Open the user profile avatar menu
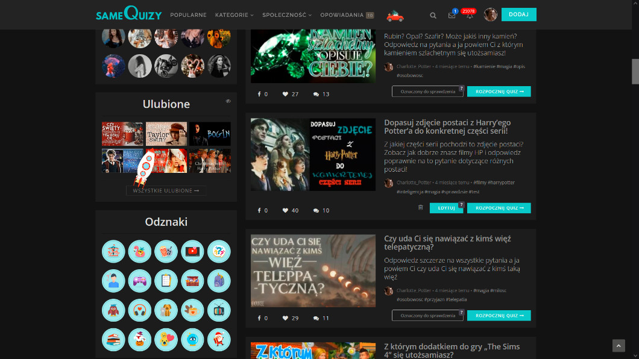This screenshot has width=639, height=359. pos(490,15)
